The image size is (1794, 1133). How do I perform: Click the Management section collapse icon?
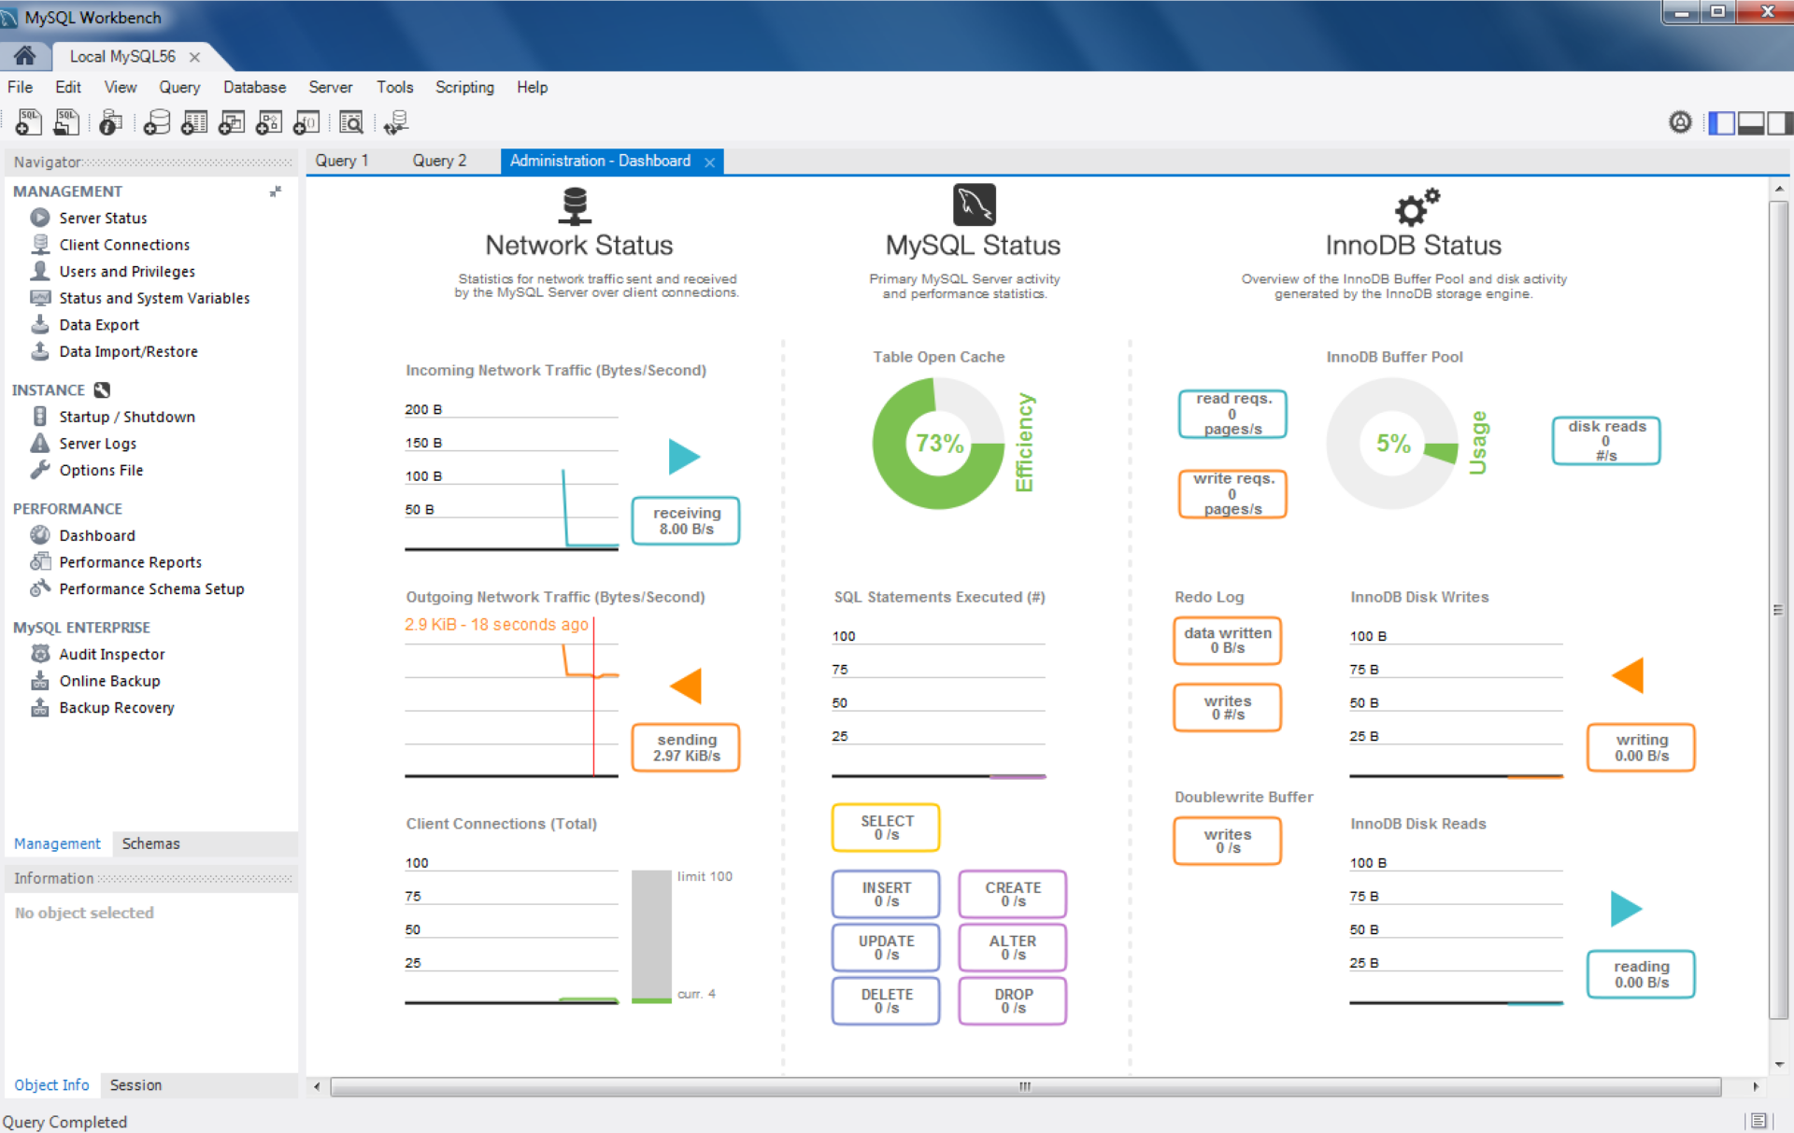click(x=276, y=191)
